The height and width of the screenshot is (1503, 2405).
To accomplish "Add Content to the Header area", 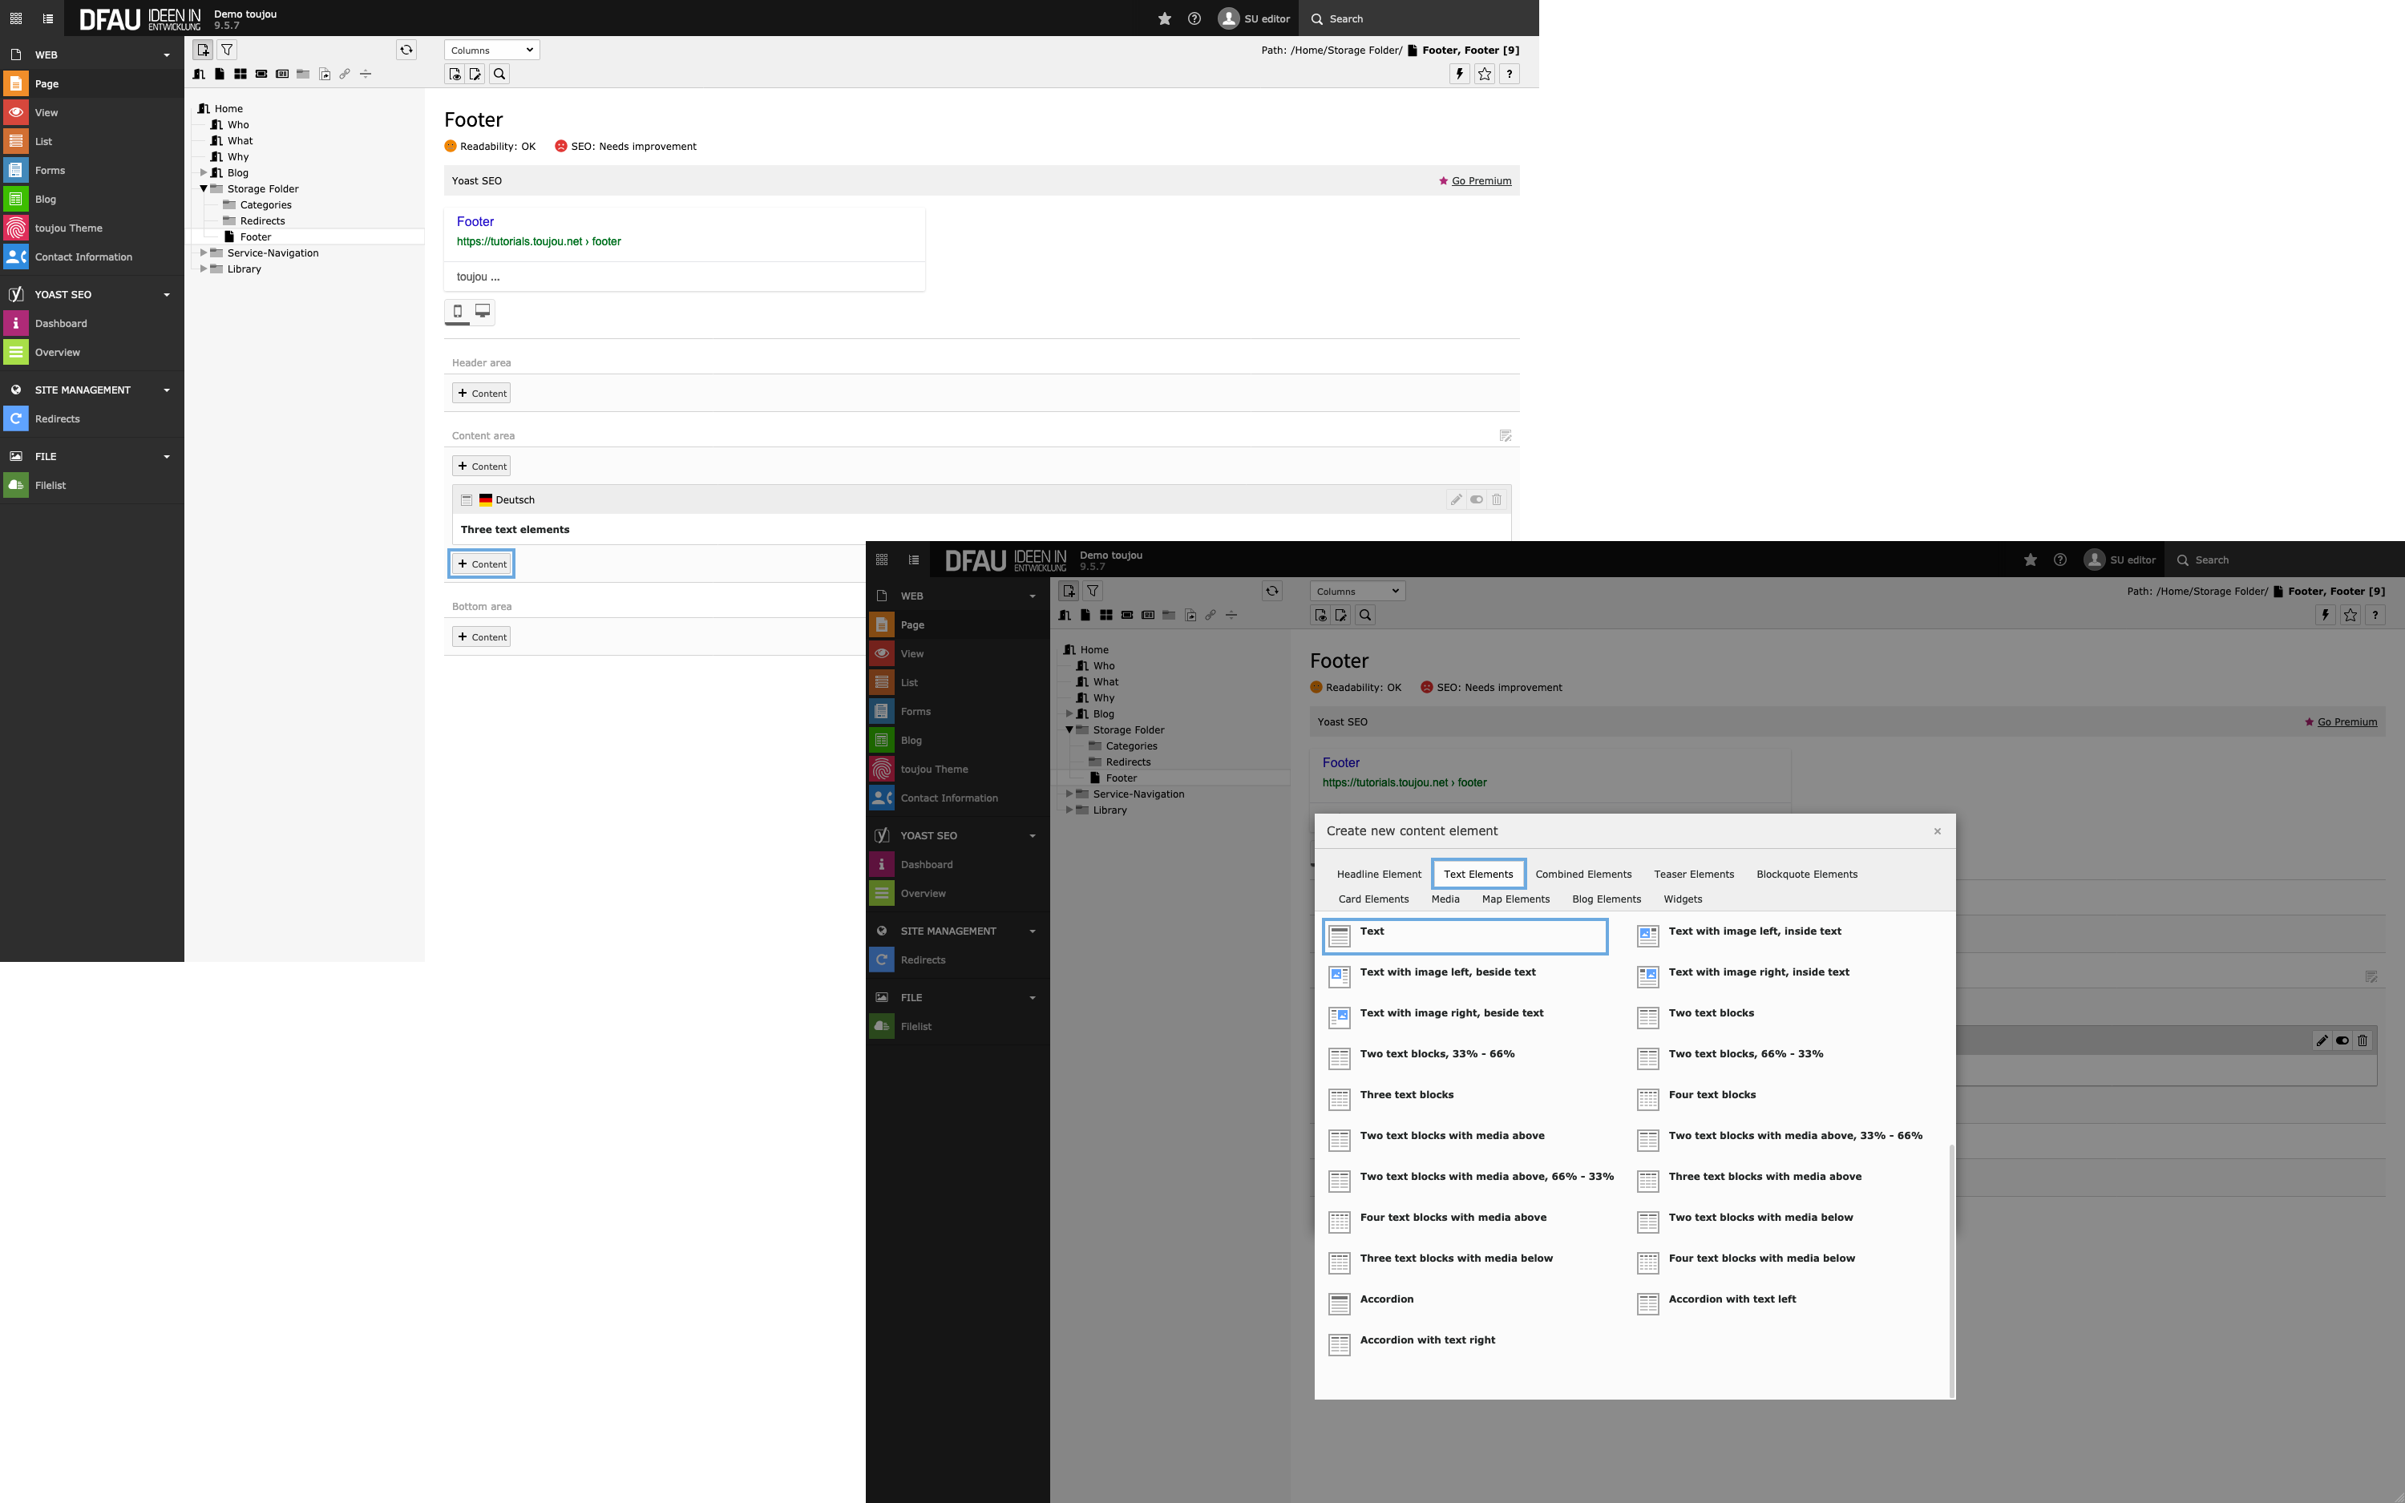I will point(482,394).
